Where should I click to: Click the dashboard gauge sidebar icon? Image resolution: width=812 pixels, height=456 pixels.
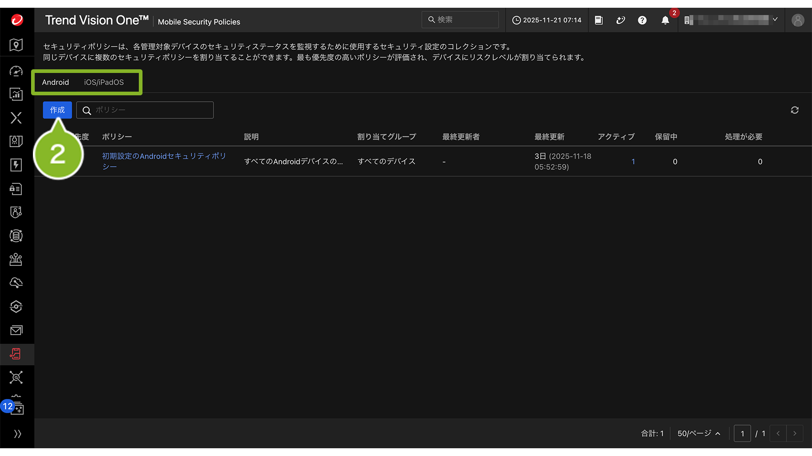(16, 71)
